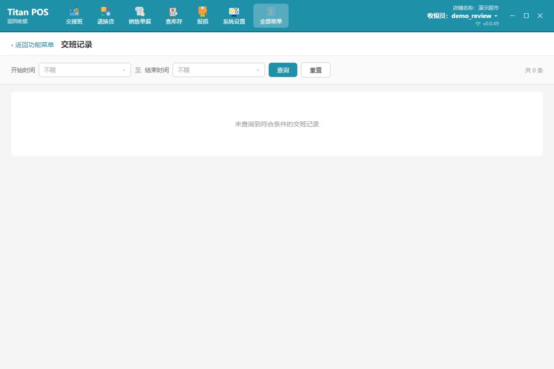Screen dimensions: 554x369
Task: Click the v0.0.49 version label
Action: tap(491, 24)
